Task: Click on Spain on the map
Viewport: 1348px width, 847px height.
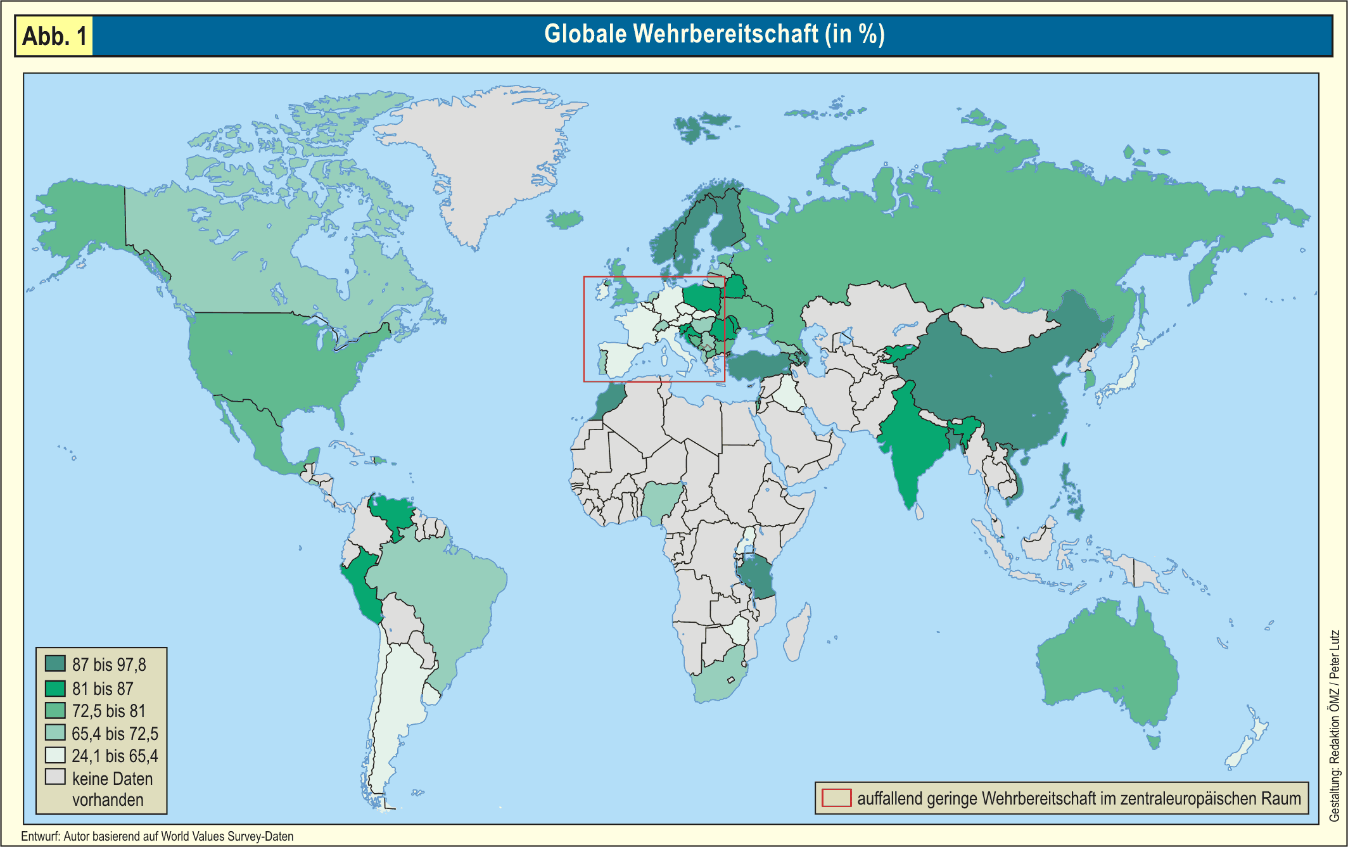Action: [620, 360]
